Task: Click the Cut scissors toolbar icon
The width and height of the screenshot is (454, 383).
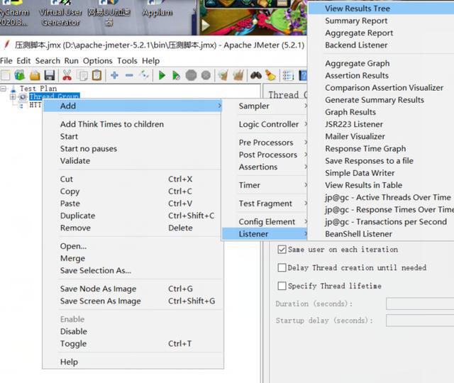Action: [x=67, y=75]
